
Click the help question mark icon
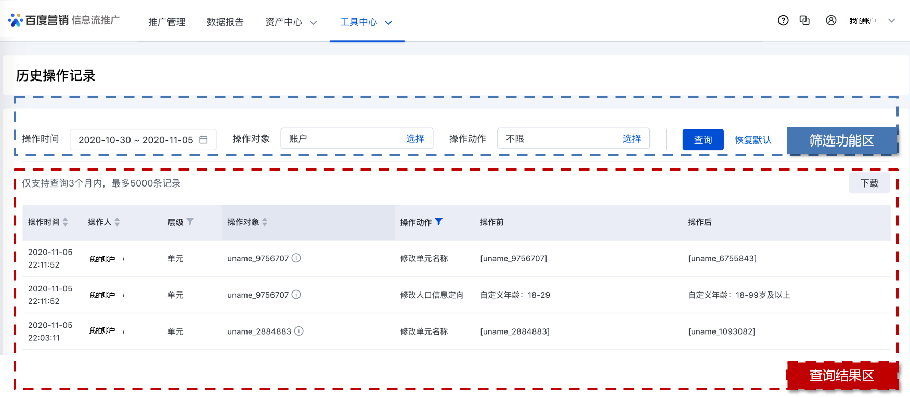[x=783, y=20]
